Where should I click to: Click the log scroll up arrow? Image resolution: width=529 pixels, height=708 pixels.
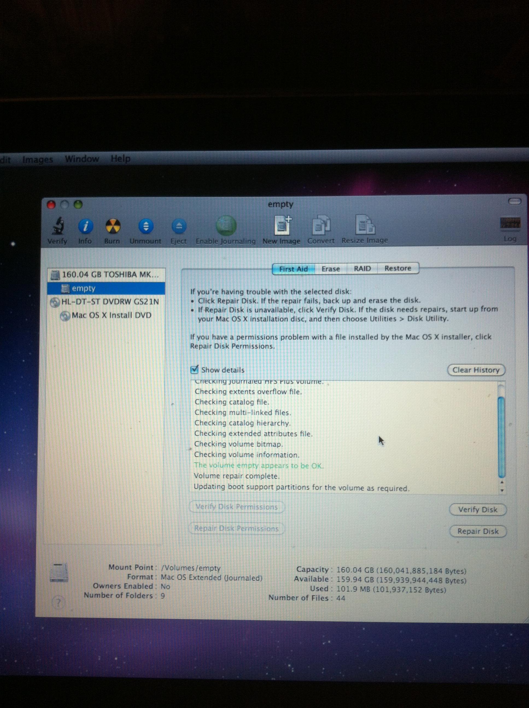point(502,482)
